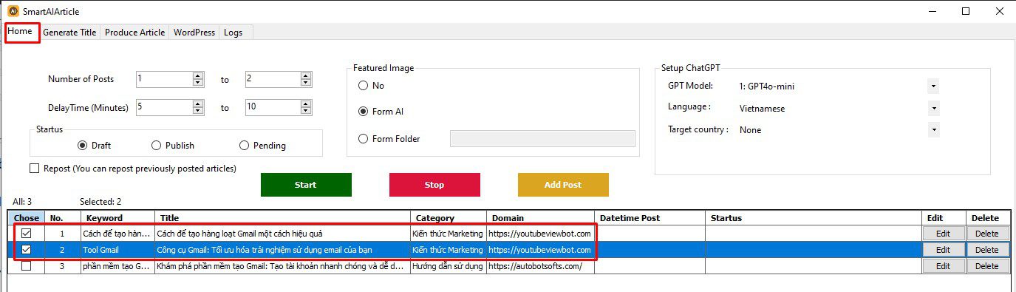Open the Logs tab
1016x292 pixels.
tap(233, 33)
